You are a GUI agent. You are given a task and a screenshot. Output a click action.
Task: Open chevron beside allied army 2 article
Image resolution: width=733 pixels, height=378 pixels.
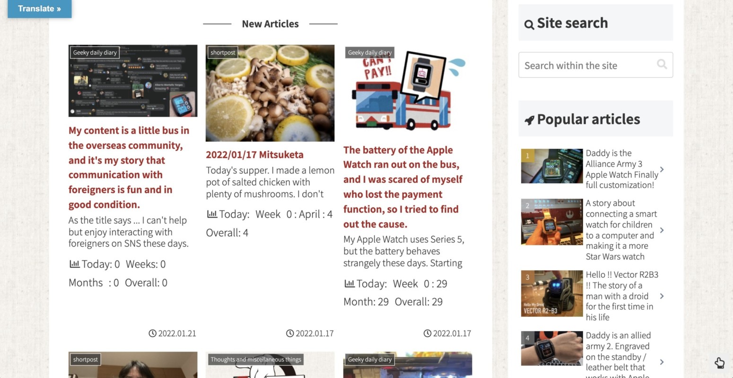(662, 362)
